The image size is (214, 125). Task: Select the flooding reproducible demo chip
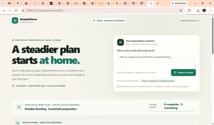click(158, 81)
